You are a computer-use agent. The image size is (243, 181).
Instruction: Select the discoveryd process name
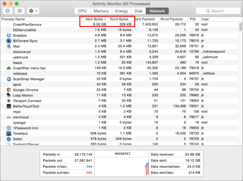coord(22,52)
